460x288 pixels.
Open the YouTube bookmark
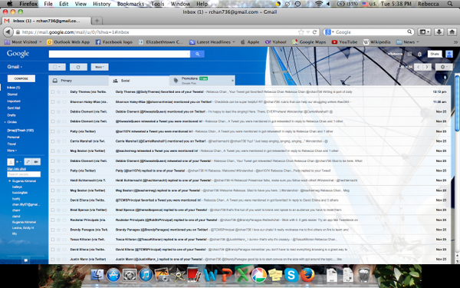(344, 42)
